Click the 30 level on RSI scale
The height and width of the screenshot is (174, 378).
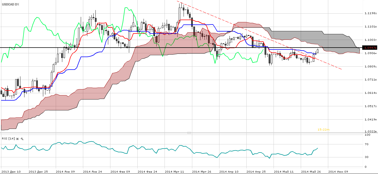click(367, 157)
